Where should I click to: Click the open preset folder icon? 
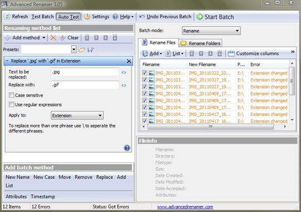click(x=81, y=50)
